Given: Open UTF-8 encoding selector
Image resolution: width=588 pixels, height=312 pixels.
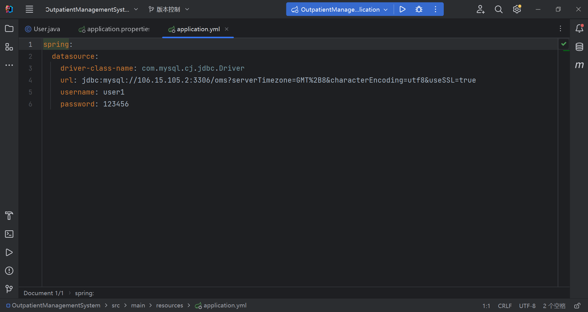Looking at the screenshot, I should pyautogui.click(x=527, y=306).
